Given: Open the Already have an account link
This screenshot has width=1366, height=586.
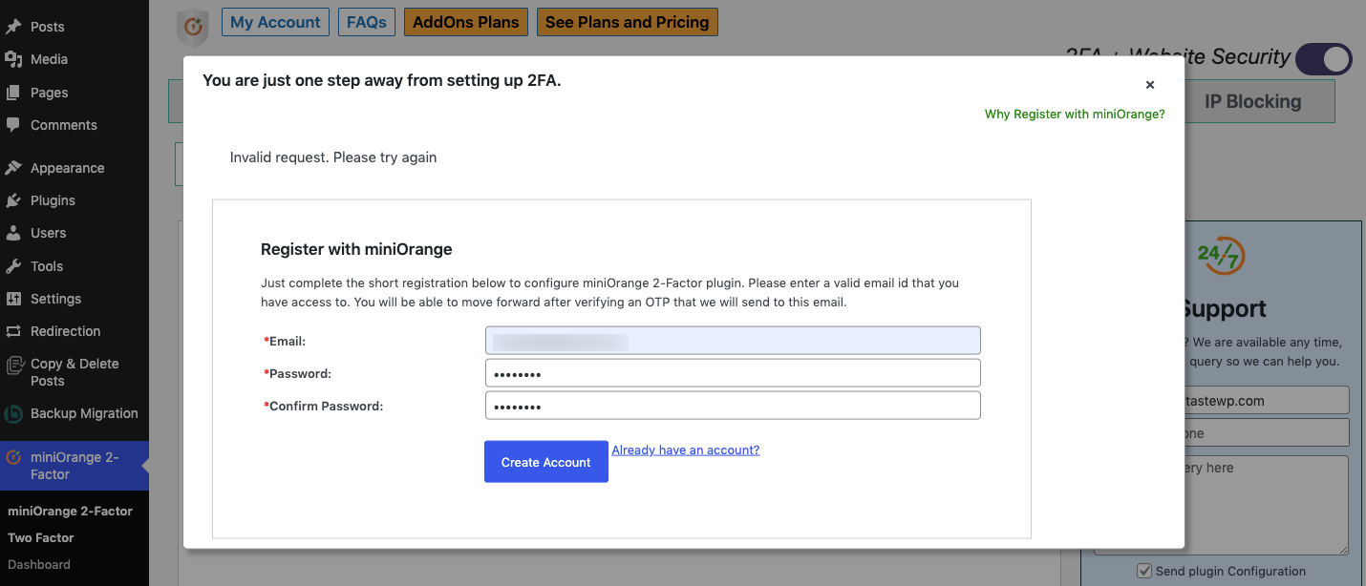Looking at the screenshot, I should pyautogui.click(x=685, y=449).
